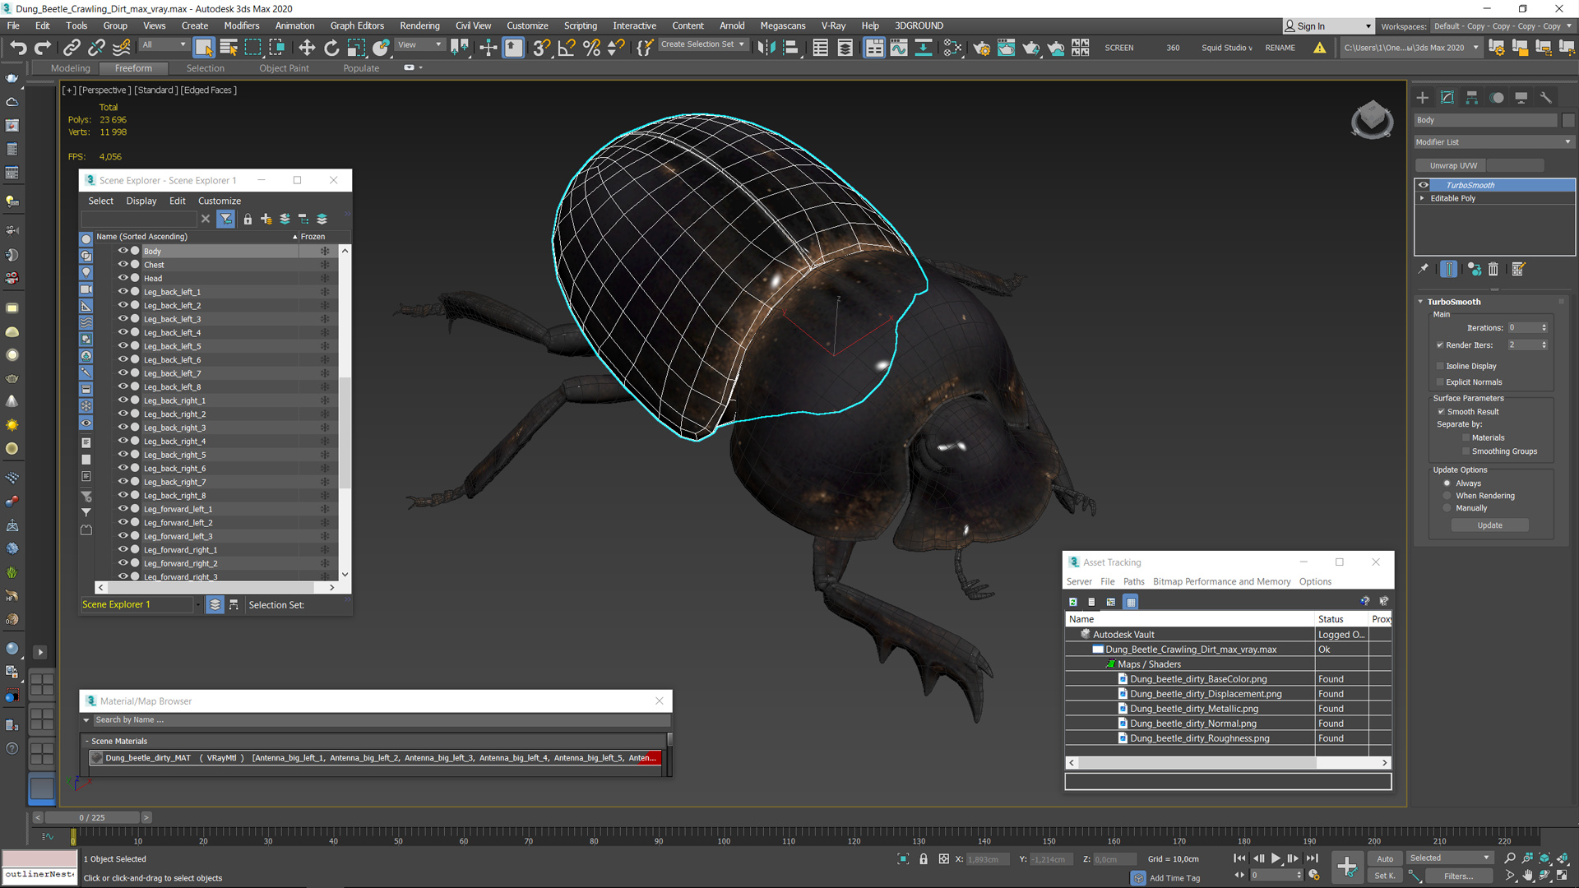The height and width of the screenshot is (888, 1579).
Task: Switch to the Modeling ribbon tab
Action: point(71,68)
